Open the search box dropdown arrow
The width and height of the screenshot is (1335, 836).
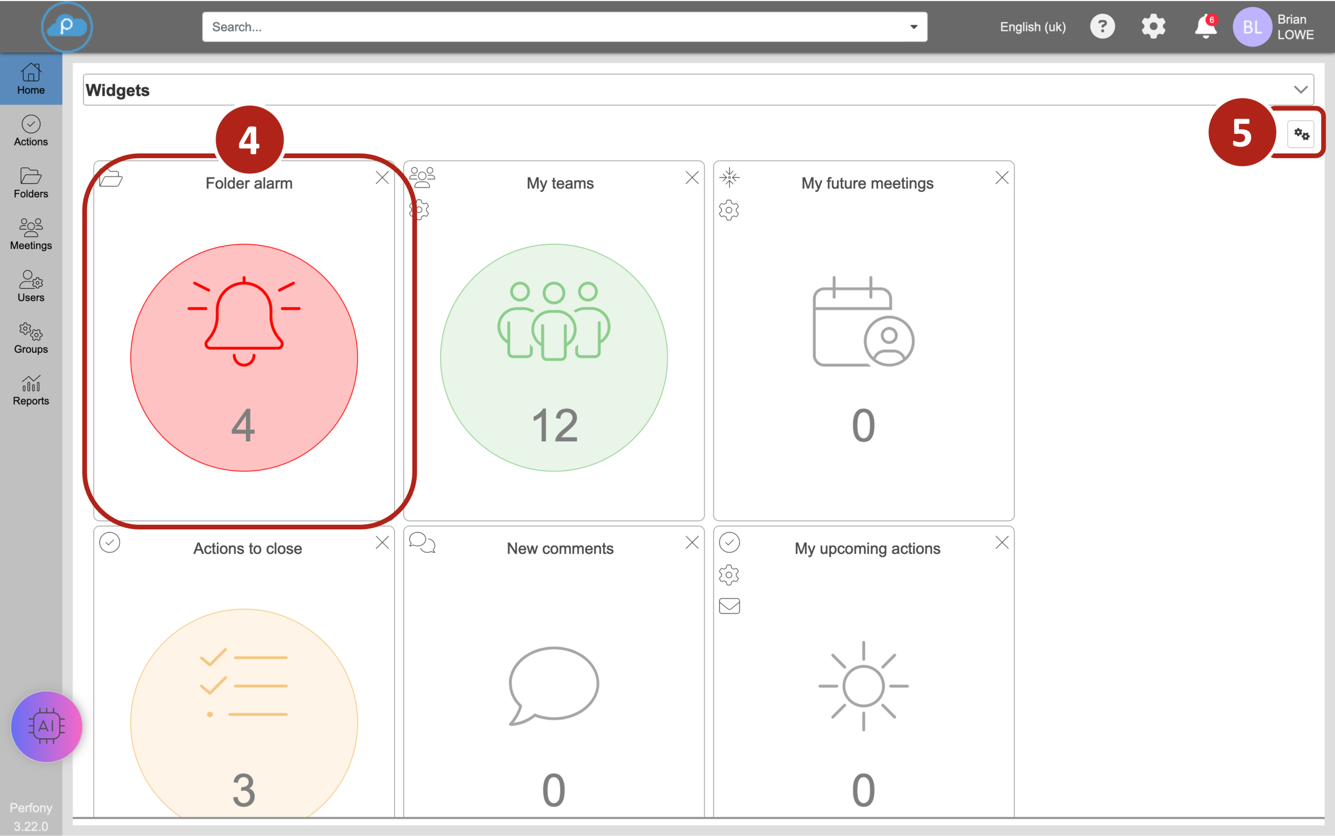[x=913, y=26]
